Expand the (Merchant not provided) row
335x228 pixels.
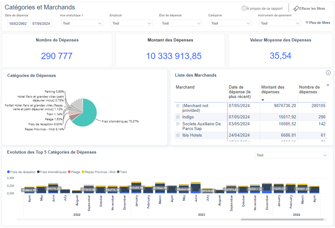coord(178,106)
